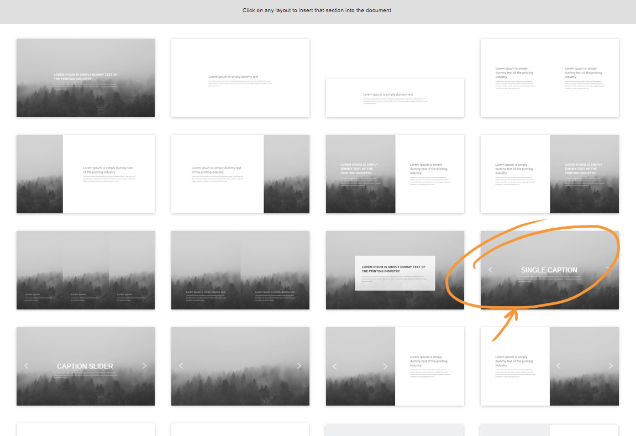Pick layout with narrow left image, text right
The width and height of the screenshot is (636, 436).
click(86, 174)
